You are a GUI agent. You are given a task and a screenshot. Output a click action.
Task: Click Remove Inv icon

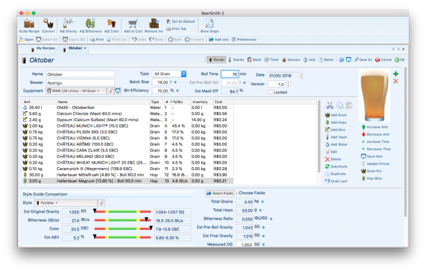coord(154,26)
